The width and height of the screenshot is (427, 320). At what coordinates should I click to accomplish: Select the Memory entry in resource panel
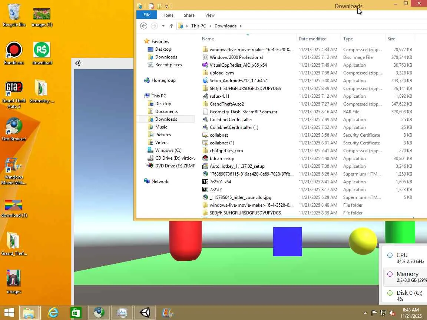tap(405, 277)
